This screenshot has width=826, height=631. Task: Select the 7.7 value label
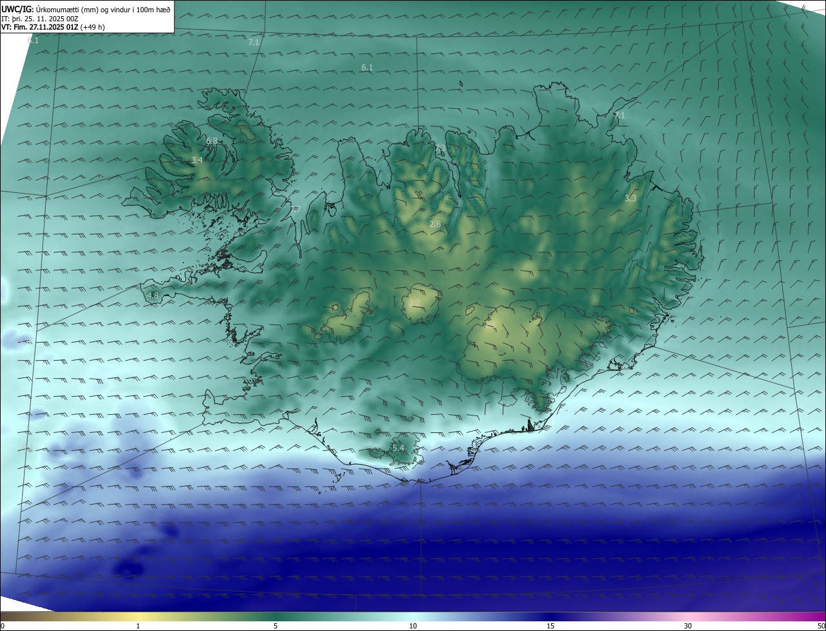click(x=295, y=209)
